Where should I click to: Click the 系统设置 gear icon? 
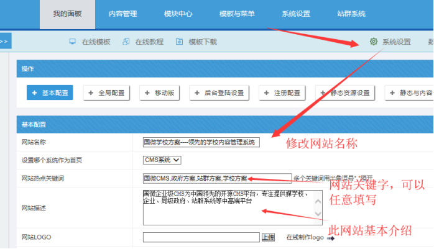(373, 42)
